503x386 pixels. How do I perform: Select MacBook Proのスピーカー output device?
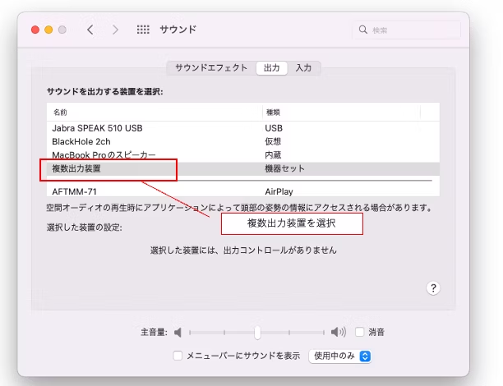pyautogui.click(x=242, y=155)
